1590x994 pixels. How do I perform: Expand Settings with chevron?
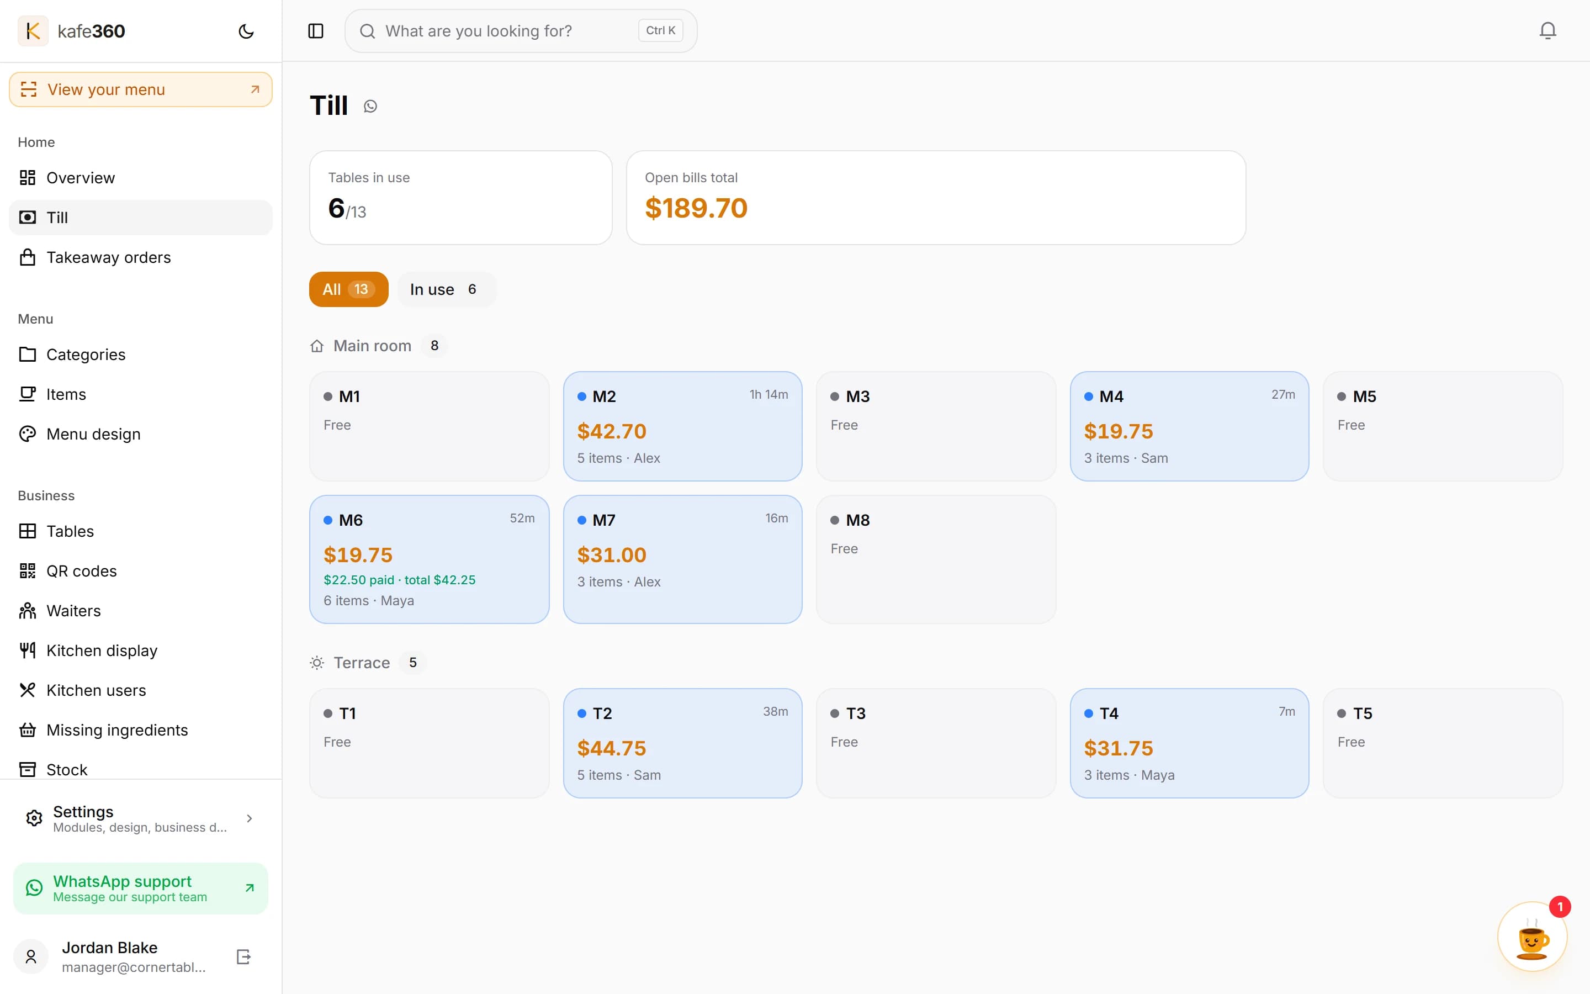(249, 818)
